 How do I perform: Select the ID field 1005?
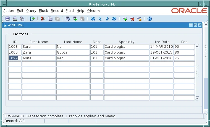point(15,52)
